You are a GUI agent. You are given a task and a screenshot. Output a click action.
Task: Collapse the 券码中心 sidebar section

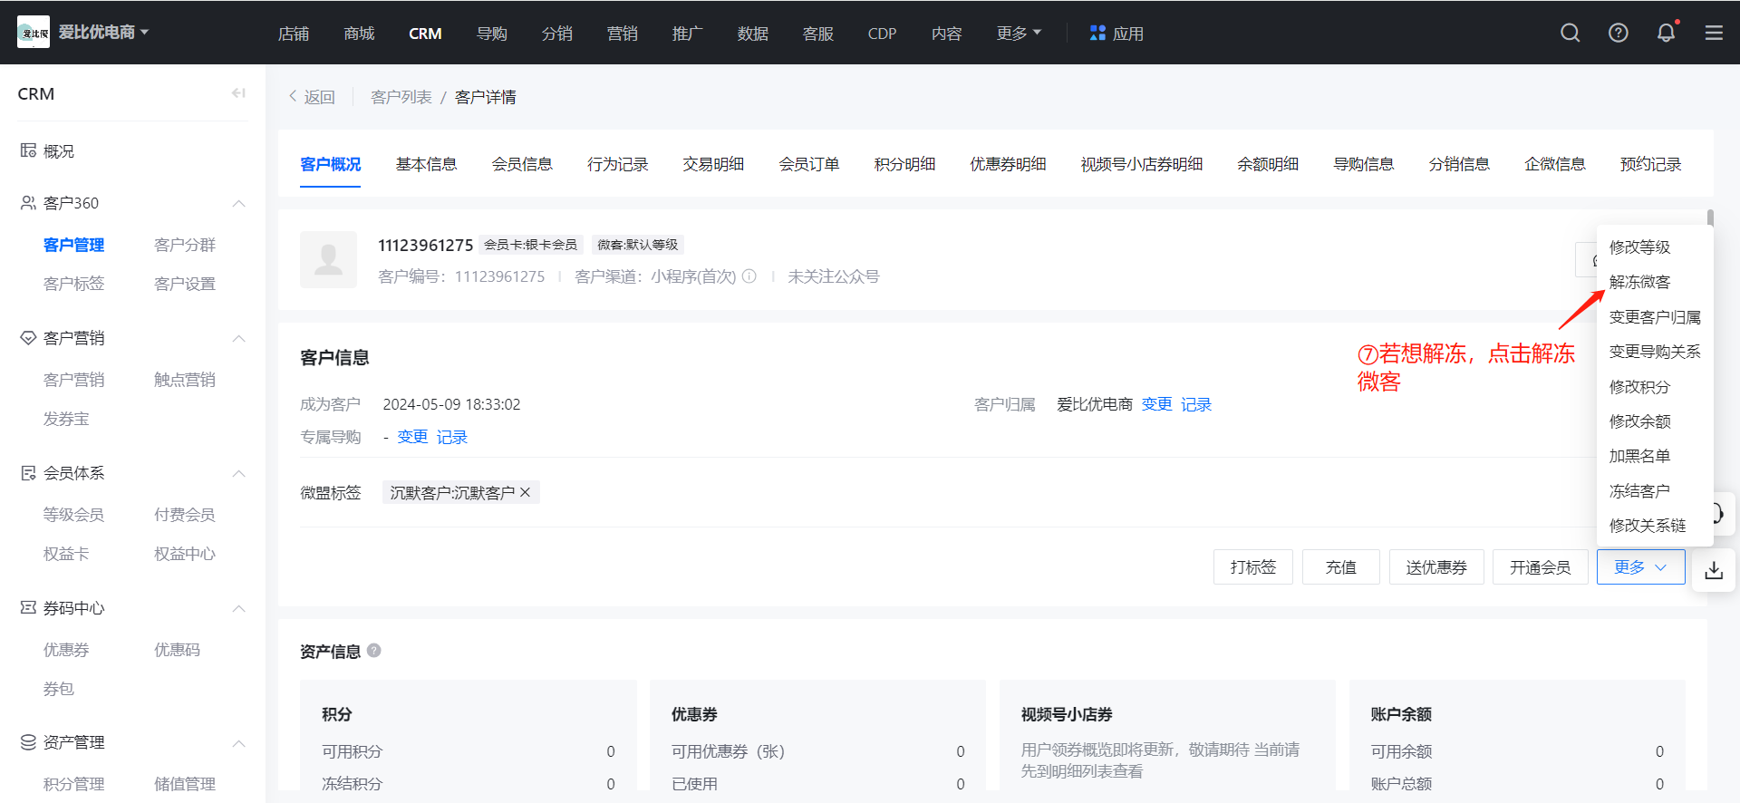tap(238, 608)
